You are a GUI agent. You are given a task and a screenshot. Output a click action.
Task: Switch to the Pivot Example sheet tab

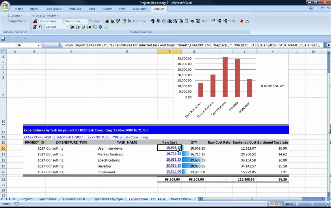coord(181,199)
